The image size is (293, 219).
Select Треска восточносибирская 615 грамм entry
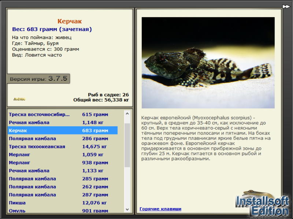[x=62, y=114]
